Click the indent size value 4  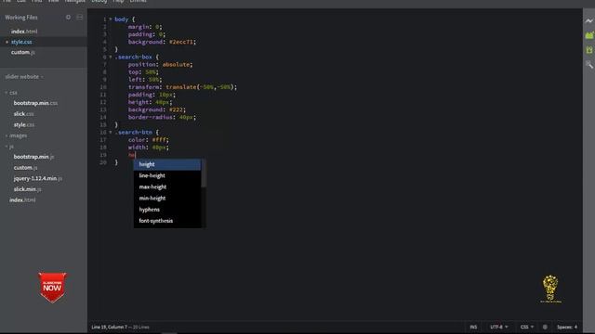(x=575, y=327)
